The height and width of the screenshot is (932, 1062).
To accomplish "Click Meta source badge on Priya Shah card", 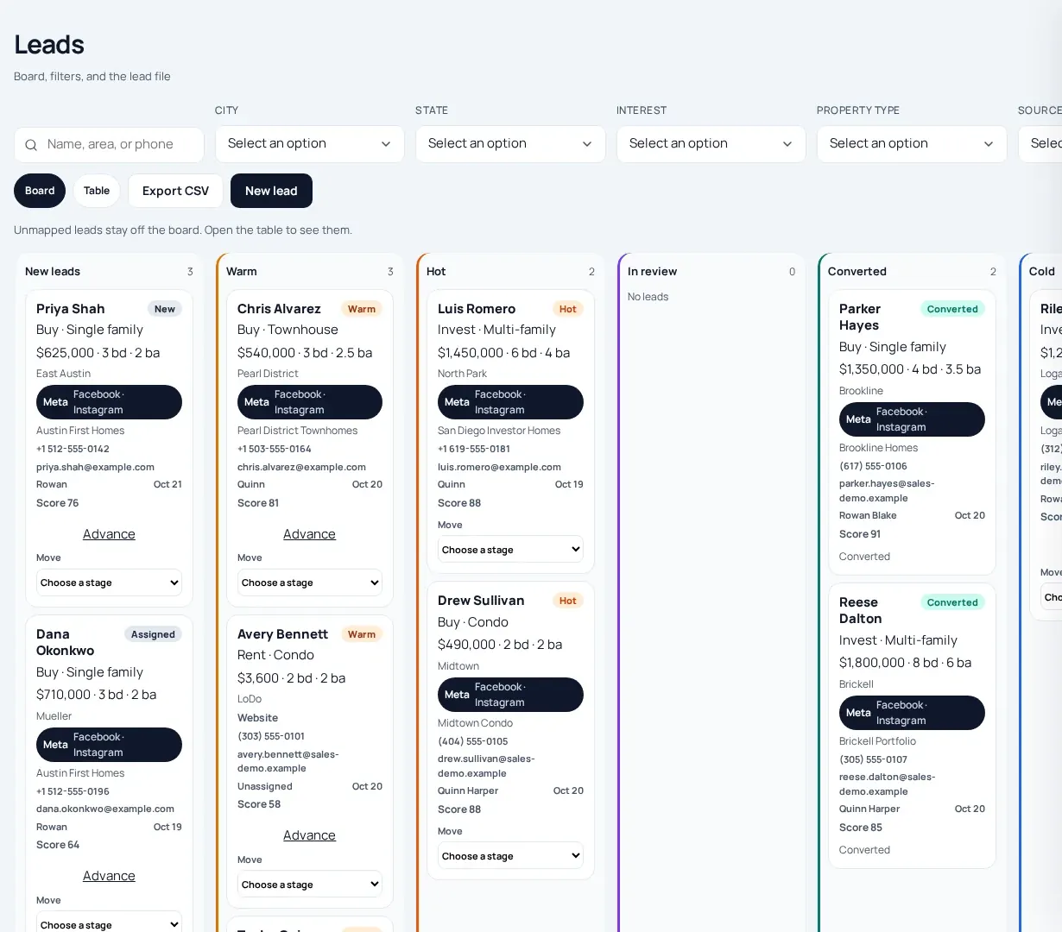I will [109, 402].
